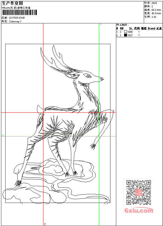Select the file name "2217829.EMB"
Image resolution: width=163 pixels, height=226 pixels.
click(x=17, y=18)
